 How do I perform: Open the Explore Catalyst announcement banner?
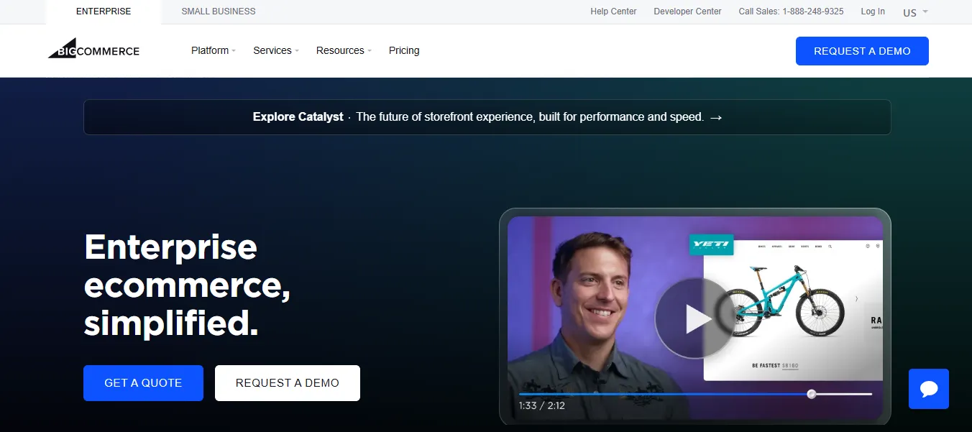487,117
